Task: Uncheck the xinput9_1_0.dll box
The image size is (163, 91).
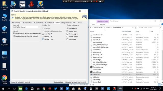Action: [43, 39]
